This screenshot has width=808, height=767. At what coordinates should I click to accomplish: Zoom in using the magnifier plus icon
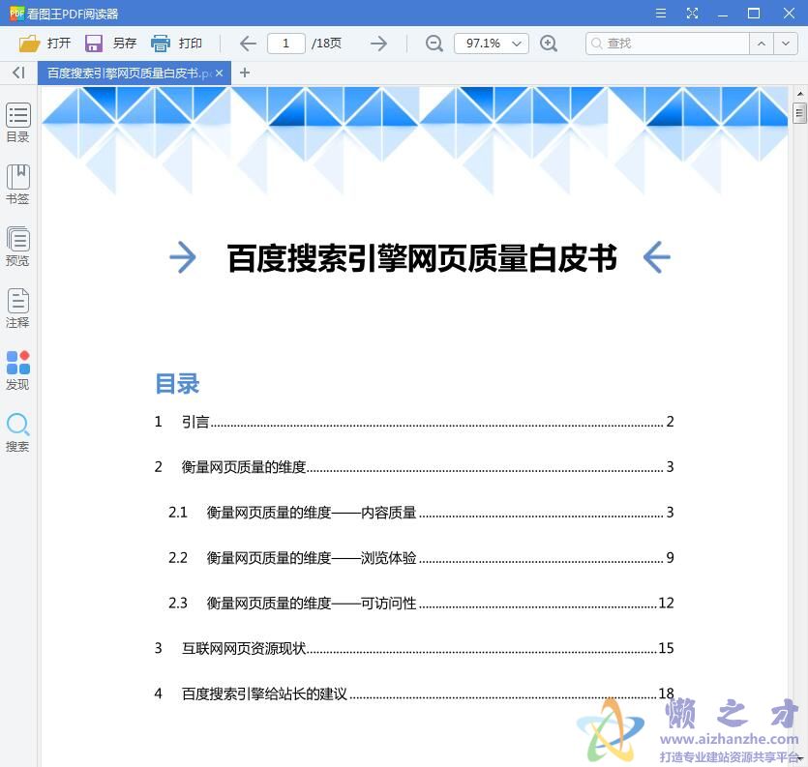point(550,43)
